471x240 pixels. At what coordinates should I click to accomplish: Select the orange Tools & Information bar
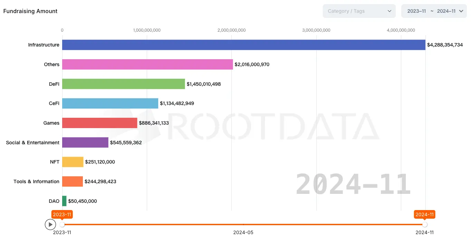pyautogui.click(x=72, y=181)
